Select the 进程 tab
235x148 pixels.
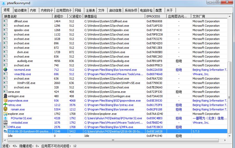(x=7, y=10)
